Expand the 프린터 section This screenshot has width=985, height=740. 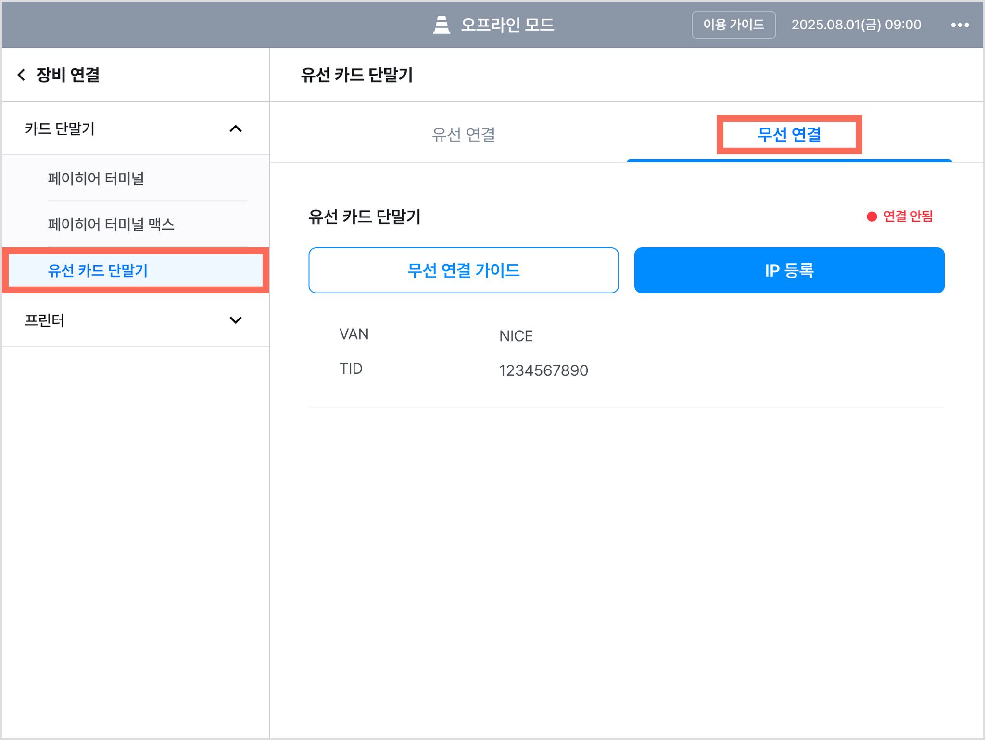[x=236, y=320]
